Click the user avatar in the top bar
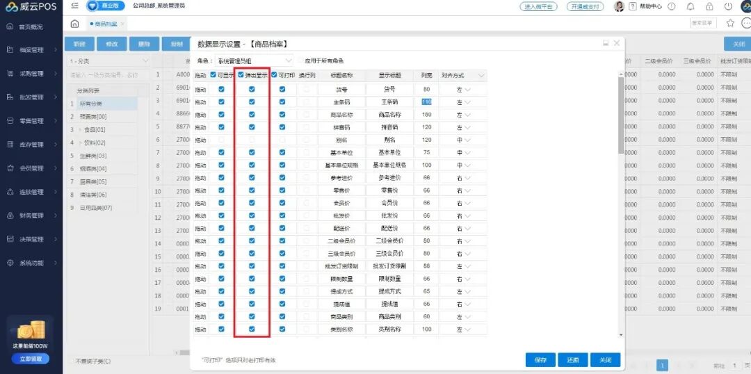The height and width of the screenshot is (374, 751). [x=619, y=6]
